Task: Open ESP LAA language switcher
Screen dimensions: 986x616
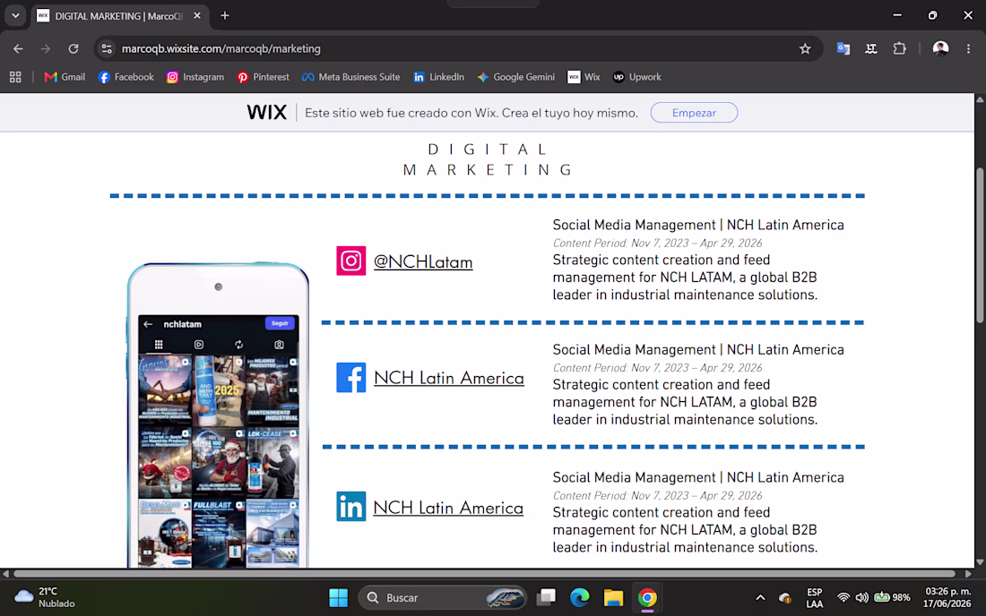Action: pyautogui.click(x=814, y=598)
